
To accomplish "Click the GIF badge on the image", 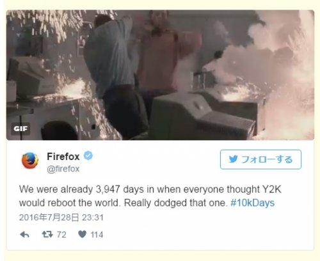I will [x=20, y=129].
